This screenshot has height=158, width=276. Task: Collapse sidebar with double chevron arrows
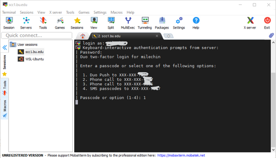coord(5,48)
